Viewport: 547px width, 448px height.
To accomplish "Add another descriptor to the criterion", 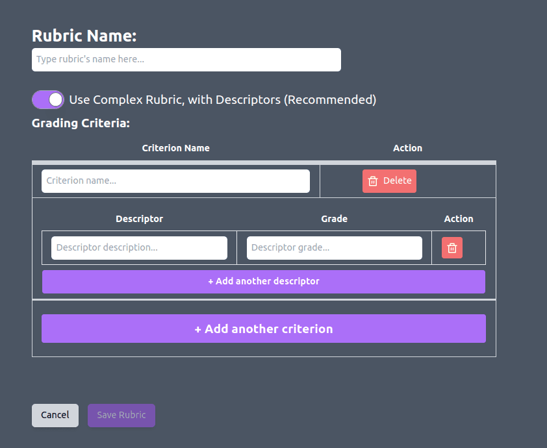I will point(263,282).
